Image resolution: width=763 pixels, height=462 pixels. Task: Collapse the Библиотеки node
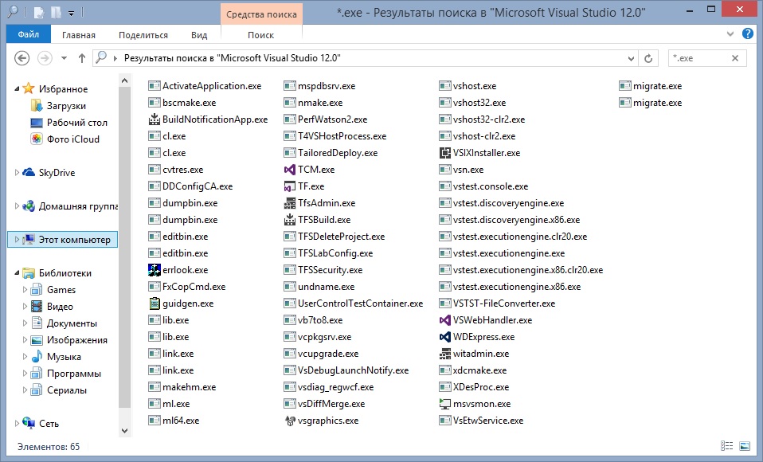(x=17, y=273)
